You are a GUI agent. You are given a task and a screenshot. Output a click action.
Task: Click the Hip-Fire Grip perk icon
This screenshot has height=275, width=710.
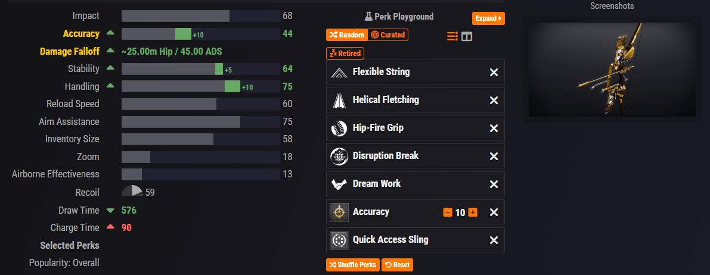(x=339, y=128)
